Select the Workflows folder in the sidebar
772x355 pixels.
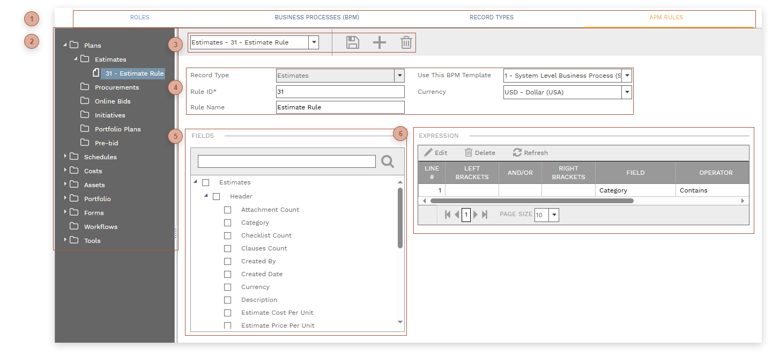[x=100, y=226]
